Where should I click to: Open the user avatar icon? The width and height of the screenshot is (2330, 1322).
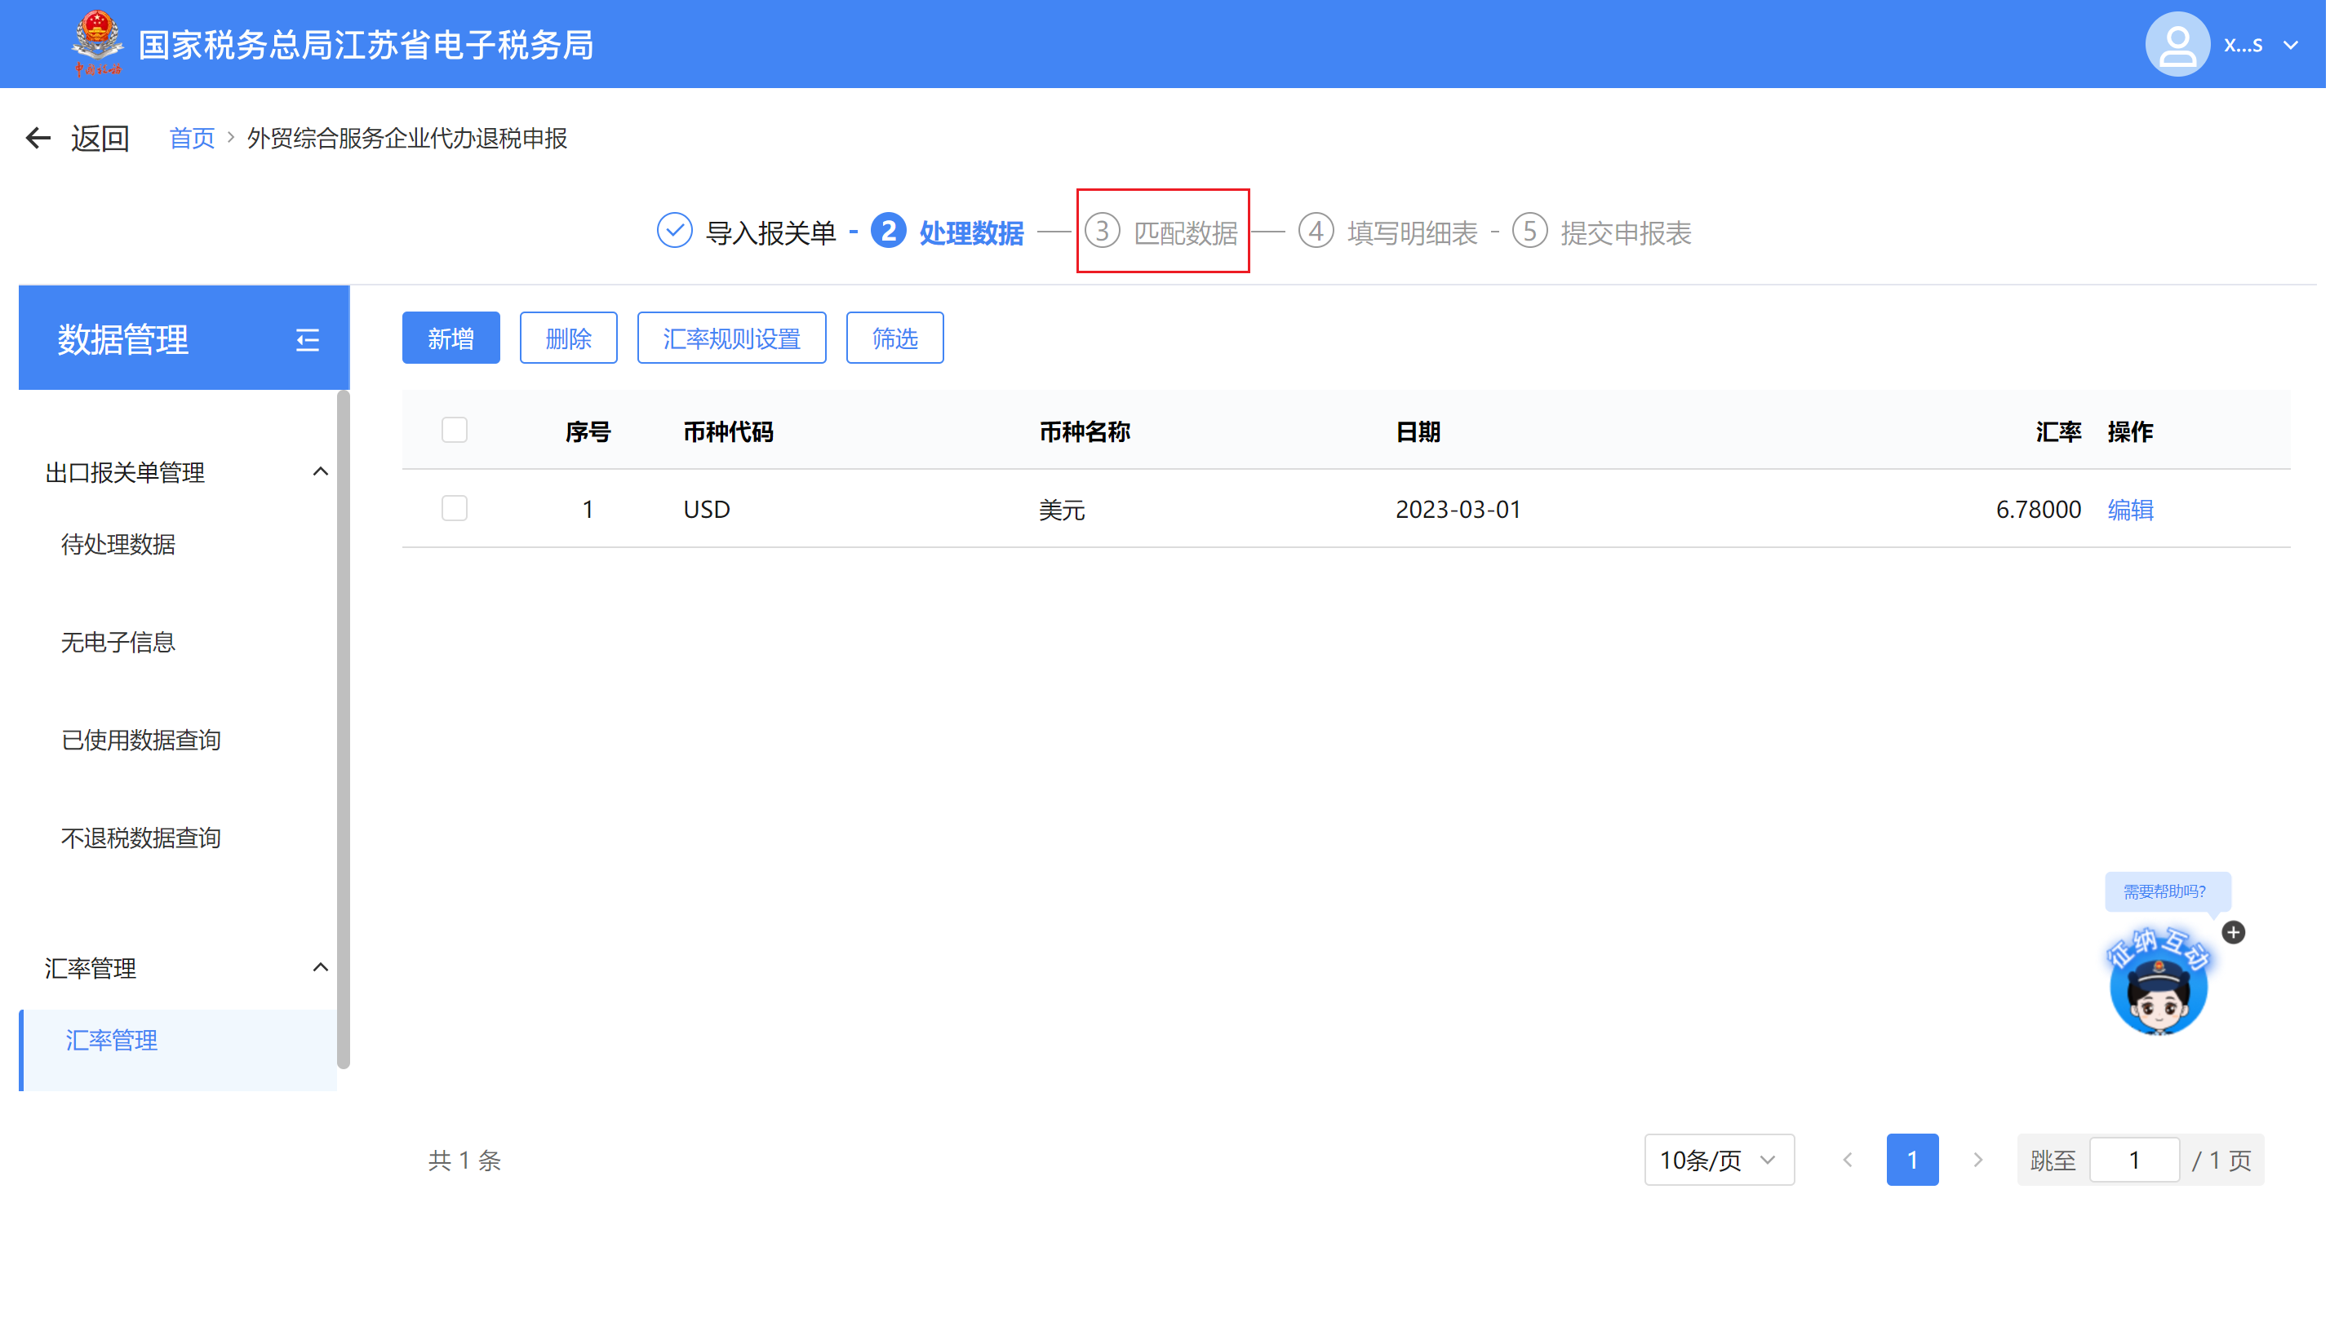[2177, 45]
